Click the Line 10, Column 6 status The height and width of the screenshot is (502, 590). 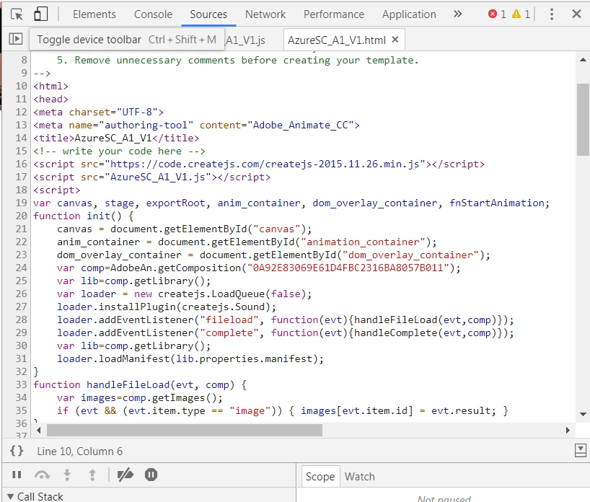click(x=80, y=452)
